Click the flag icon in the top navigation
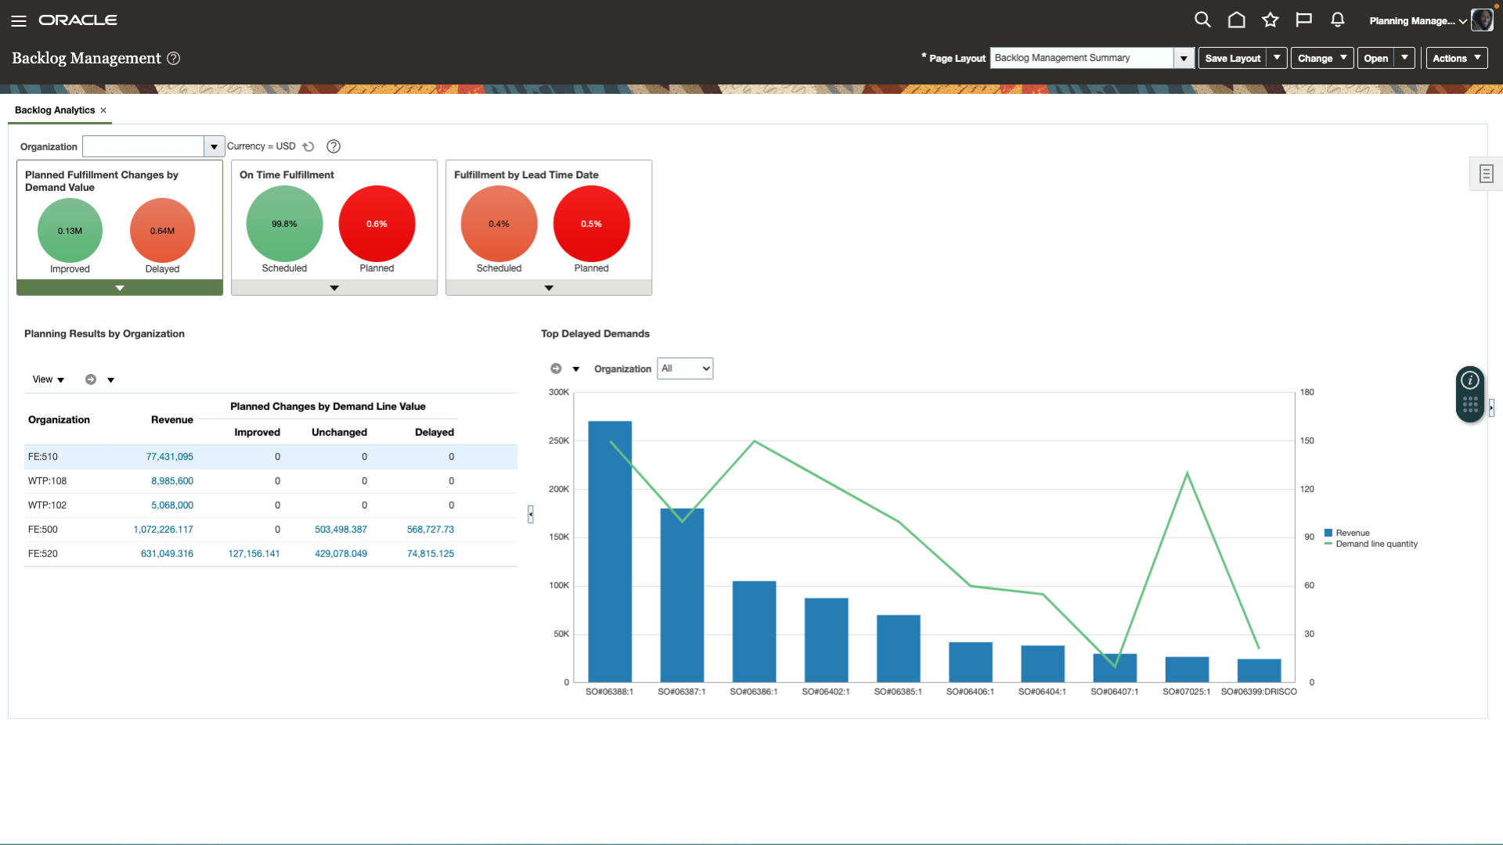The image size is (1503, 845). click(1303, 20)
